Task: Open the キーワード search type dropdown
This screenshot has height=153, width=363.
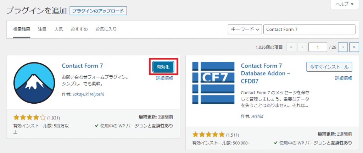Action: (245, 29)
